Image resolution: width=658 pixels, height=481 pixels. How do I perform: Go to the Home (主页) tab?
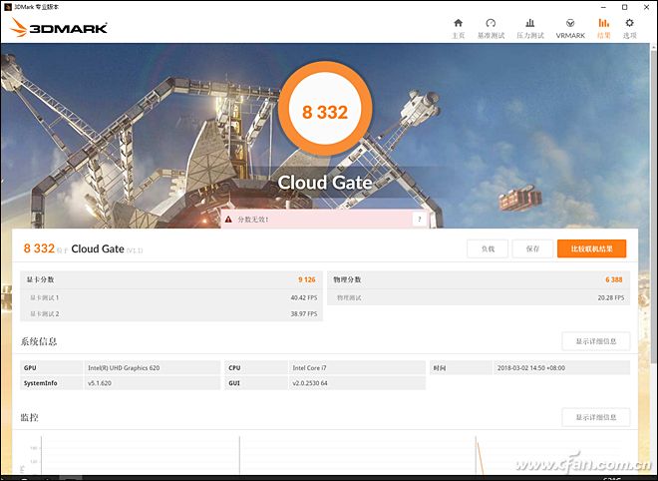pyautogui.click(x=459, y=29)
